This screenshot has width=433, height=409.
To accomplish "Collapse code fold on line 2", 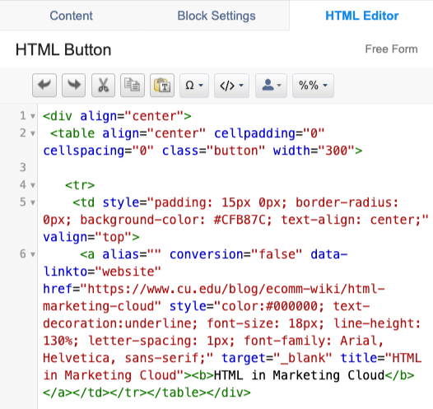I will [33, 133].
